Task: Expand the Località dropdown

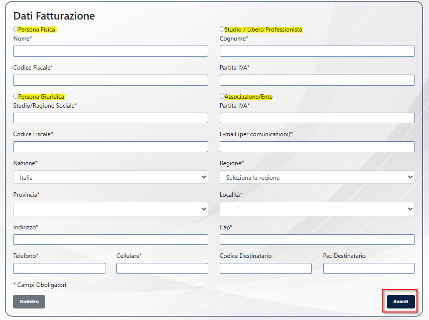Action: click(x=317, y=209)
